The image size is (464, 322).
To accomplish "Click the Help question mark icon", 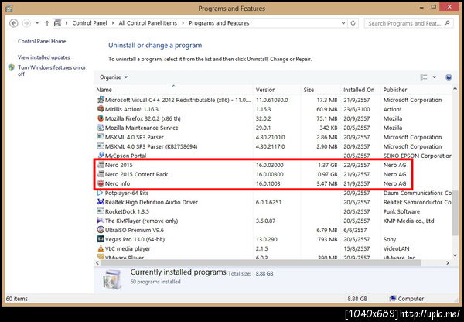I will point(449,77).
